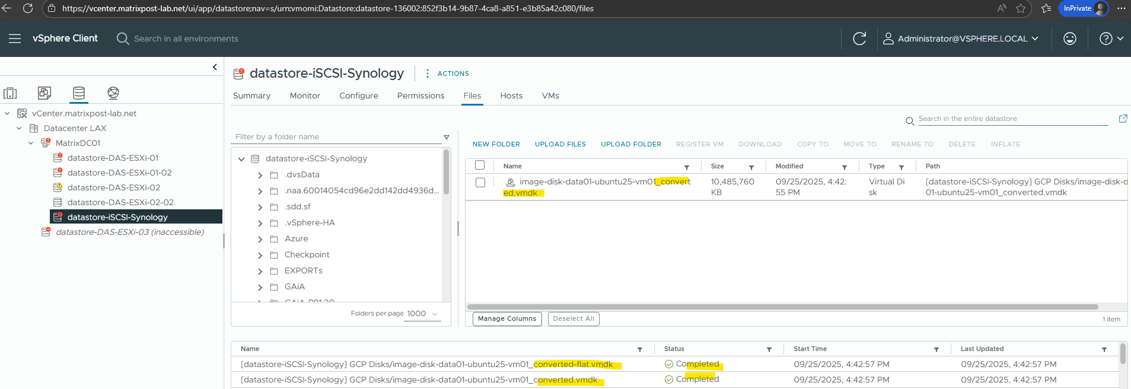Screen dimensions: 1131x389
Task: Add page to browser favorites star
Action: click(x=1021, y=8)
